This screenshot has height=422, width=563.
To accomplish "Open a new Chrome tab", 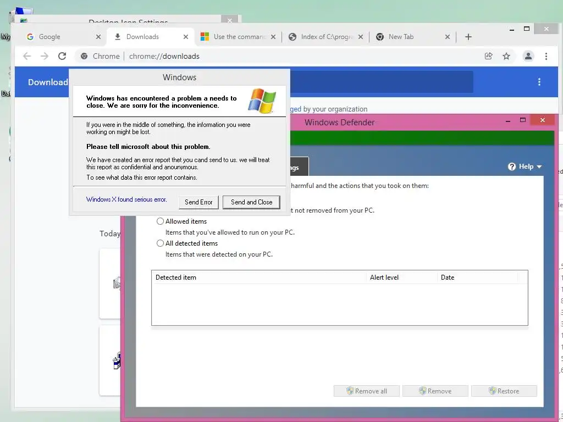I will pos(468,37).
